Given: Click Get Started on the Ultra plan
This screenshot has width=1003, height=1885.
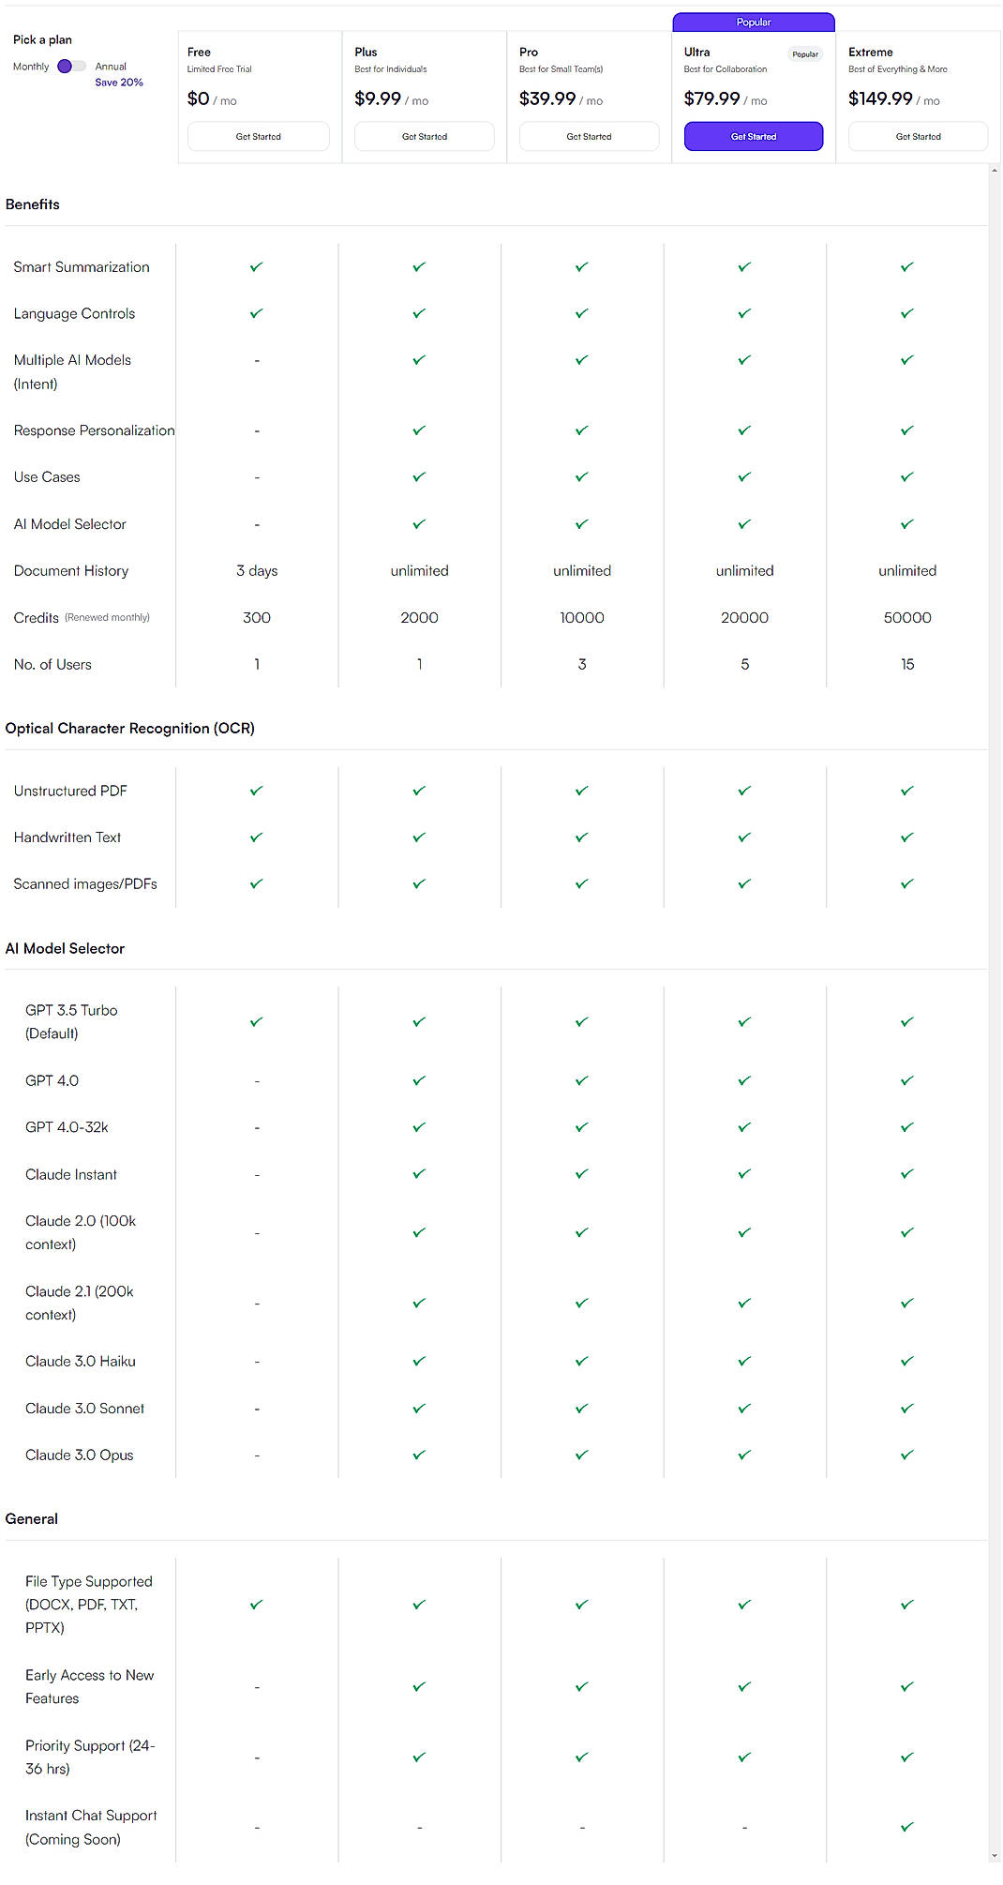Looking at the screenshot, I should tap(754, 136).
